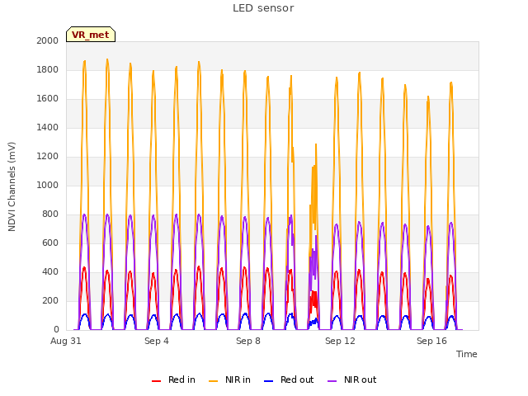The image size is (528, 396).
Task: Select the Sep 12 x-axis label
Action: coord(340,341)
